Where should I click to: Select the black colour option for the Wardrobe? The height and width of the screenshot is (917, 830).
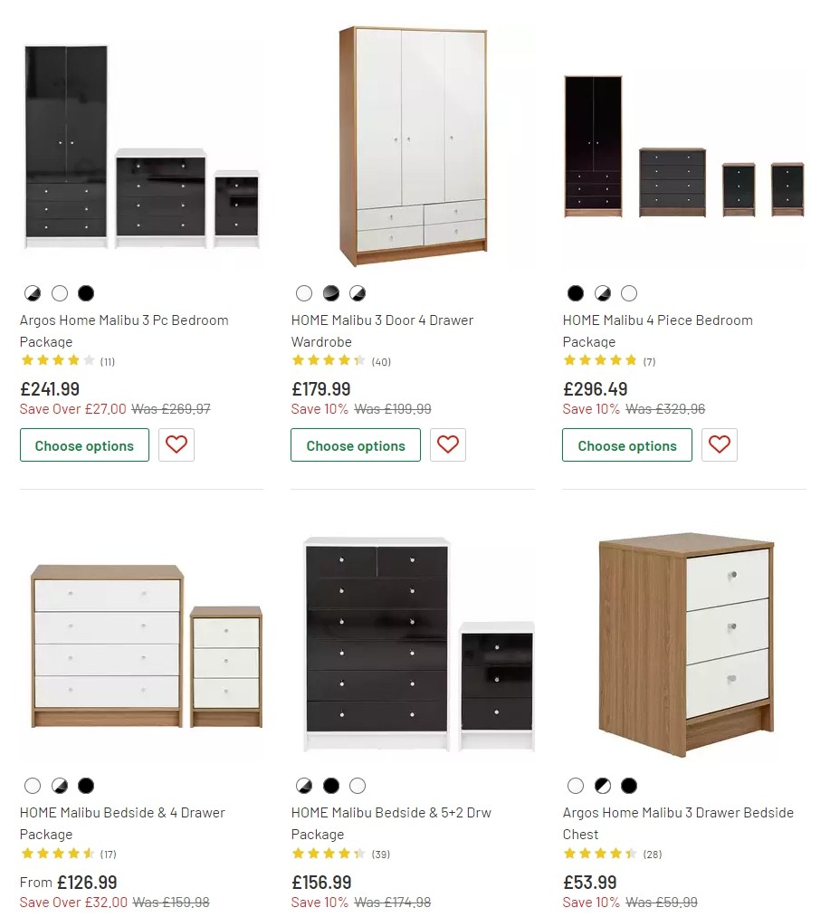(331, 293)
